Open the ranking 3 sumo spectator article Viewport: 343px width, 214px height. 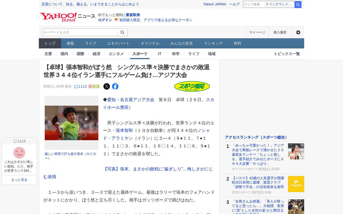pyautogui.click(x=258, y=207)
